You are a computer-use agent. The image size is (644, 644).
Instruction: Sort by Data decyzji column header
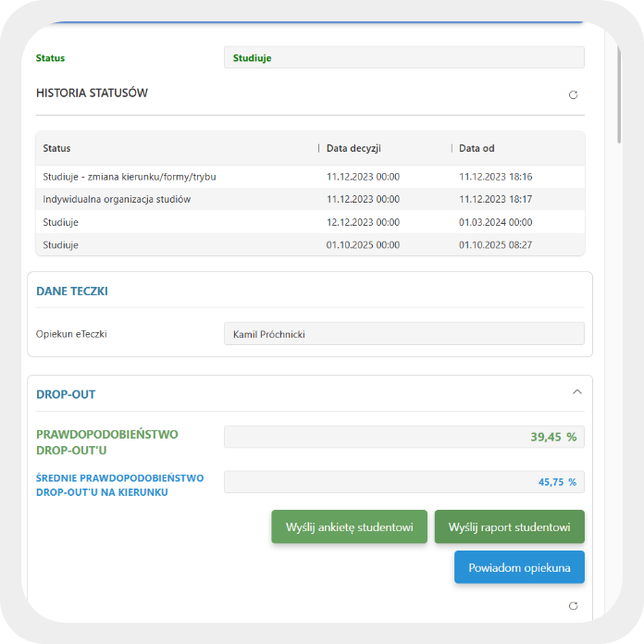pyautogui.click(x=353, y=148)
